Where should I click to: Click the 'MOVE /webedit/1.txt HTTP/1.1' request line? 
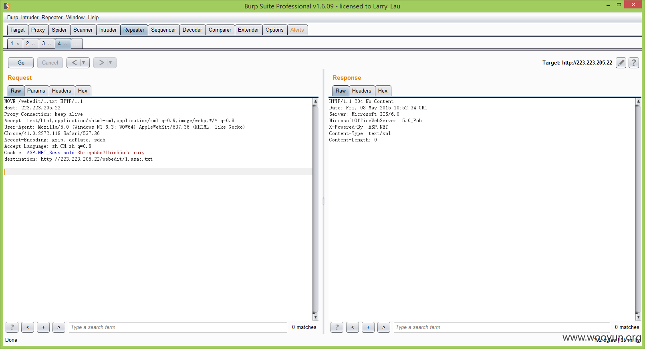tap(44, 101)
